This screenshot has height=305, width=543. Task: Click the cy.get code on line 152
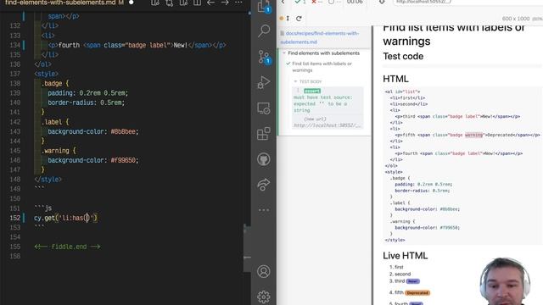[65, 218]
